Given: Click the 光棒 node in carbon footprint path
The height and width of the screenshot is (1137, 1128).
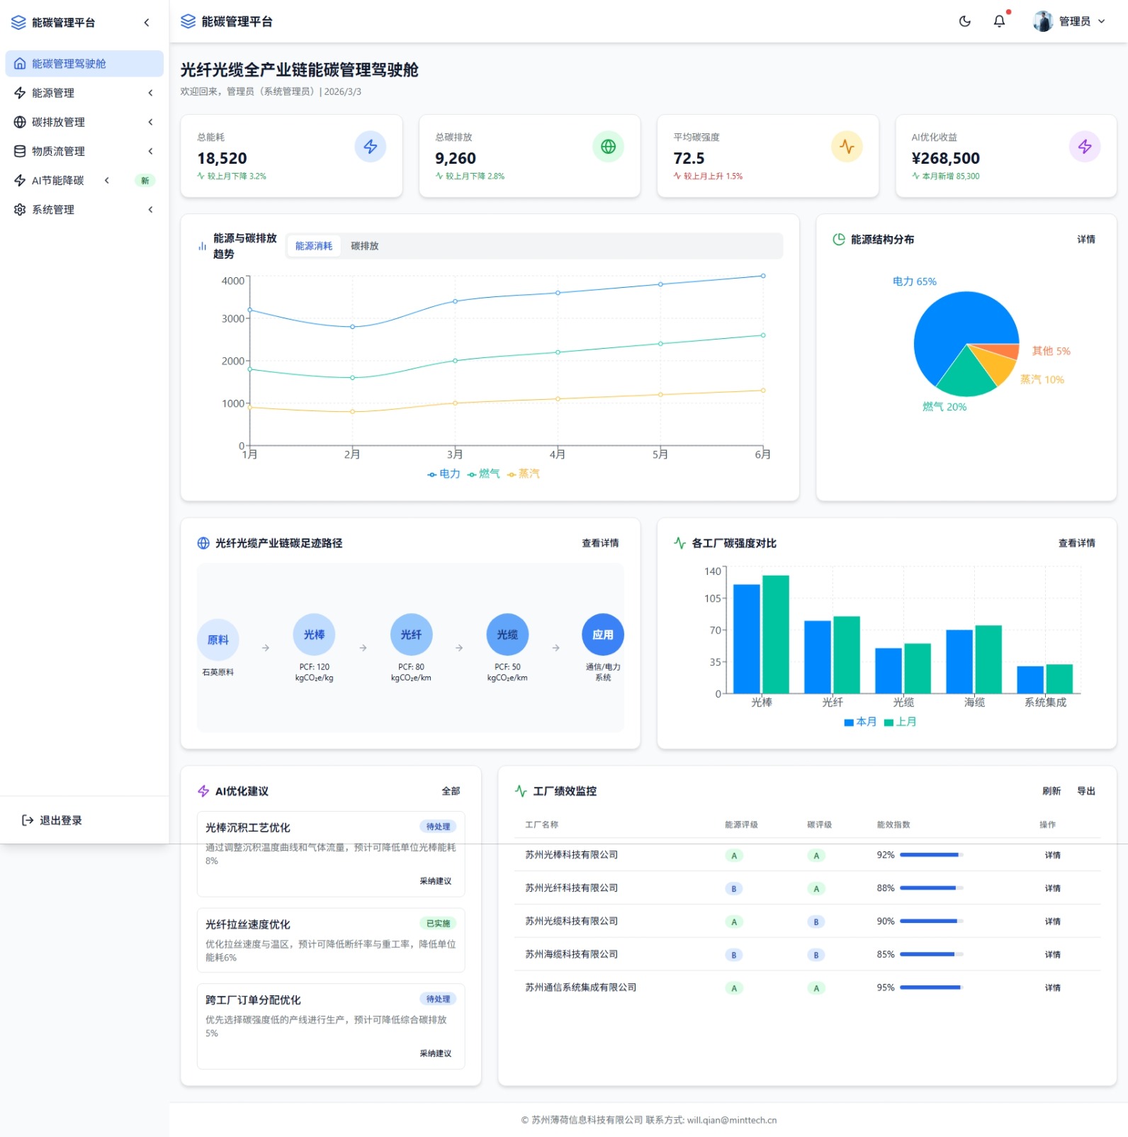Looking at the screenshot, I should coord(314,634).
